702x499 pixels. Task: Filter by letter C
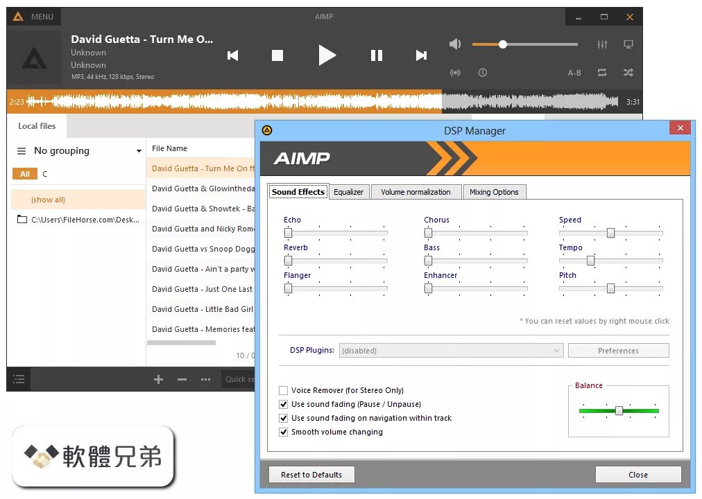click(x=45, y=174)
